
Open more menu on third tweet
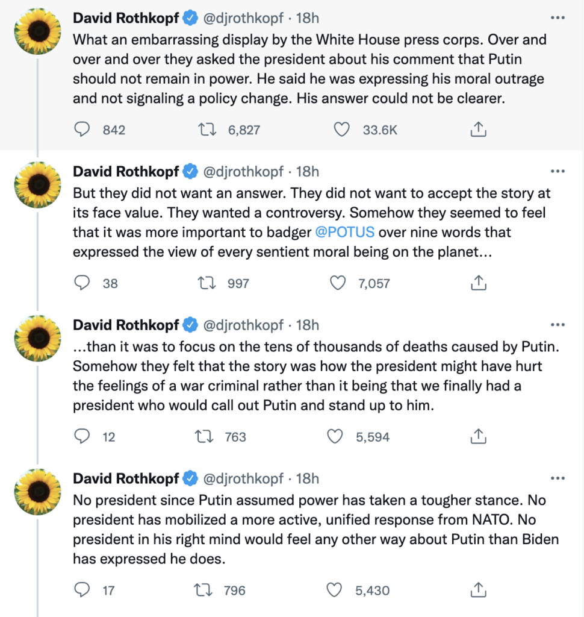pyautogui.click(x=558, y=325)
